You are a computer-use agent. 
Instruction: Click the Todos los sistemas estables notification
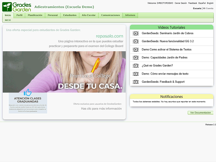coord(169,102)
